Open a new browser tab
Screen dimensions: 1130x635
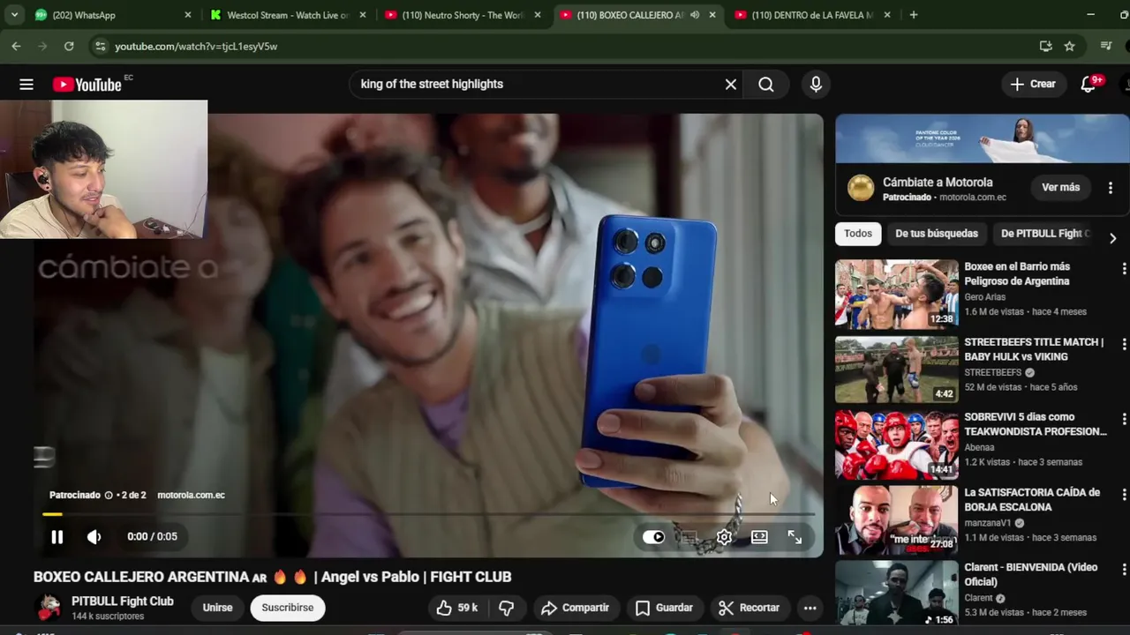(914, 15)
